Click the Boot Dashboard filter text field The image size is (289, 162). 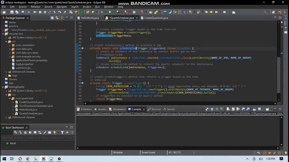pos(37,138)
